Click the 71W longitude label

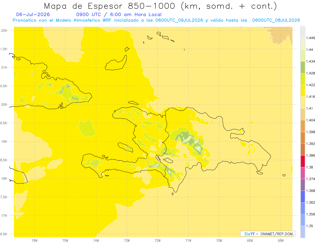[x=188, y=240]
